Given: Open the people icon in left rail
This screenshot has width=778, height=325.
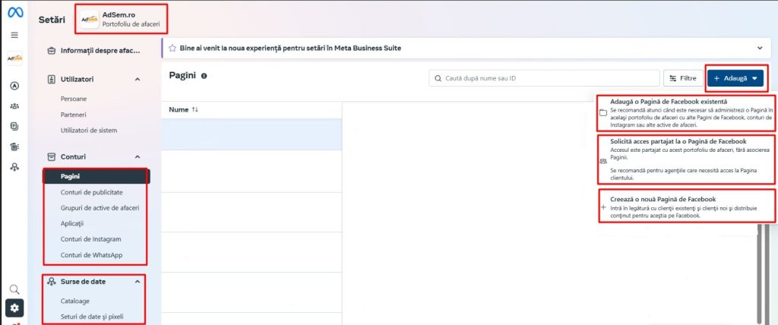Looking at the screenshot, I should pyautogui.click(x=14, y=106).
